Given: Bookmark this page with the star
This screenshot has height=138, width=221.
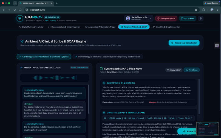Looking at the screenshot, I should click(x=196, y=10).
